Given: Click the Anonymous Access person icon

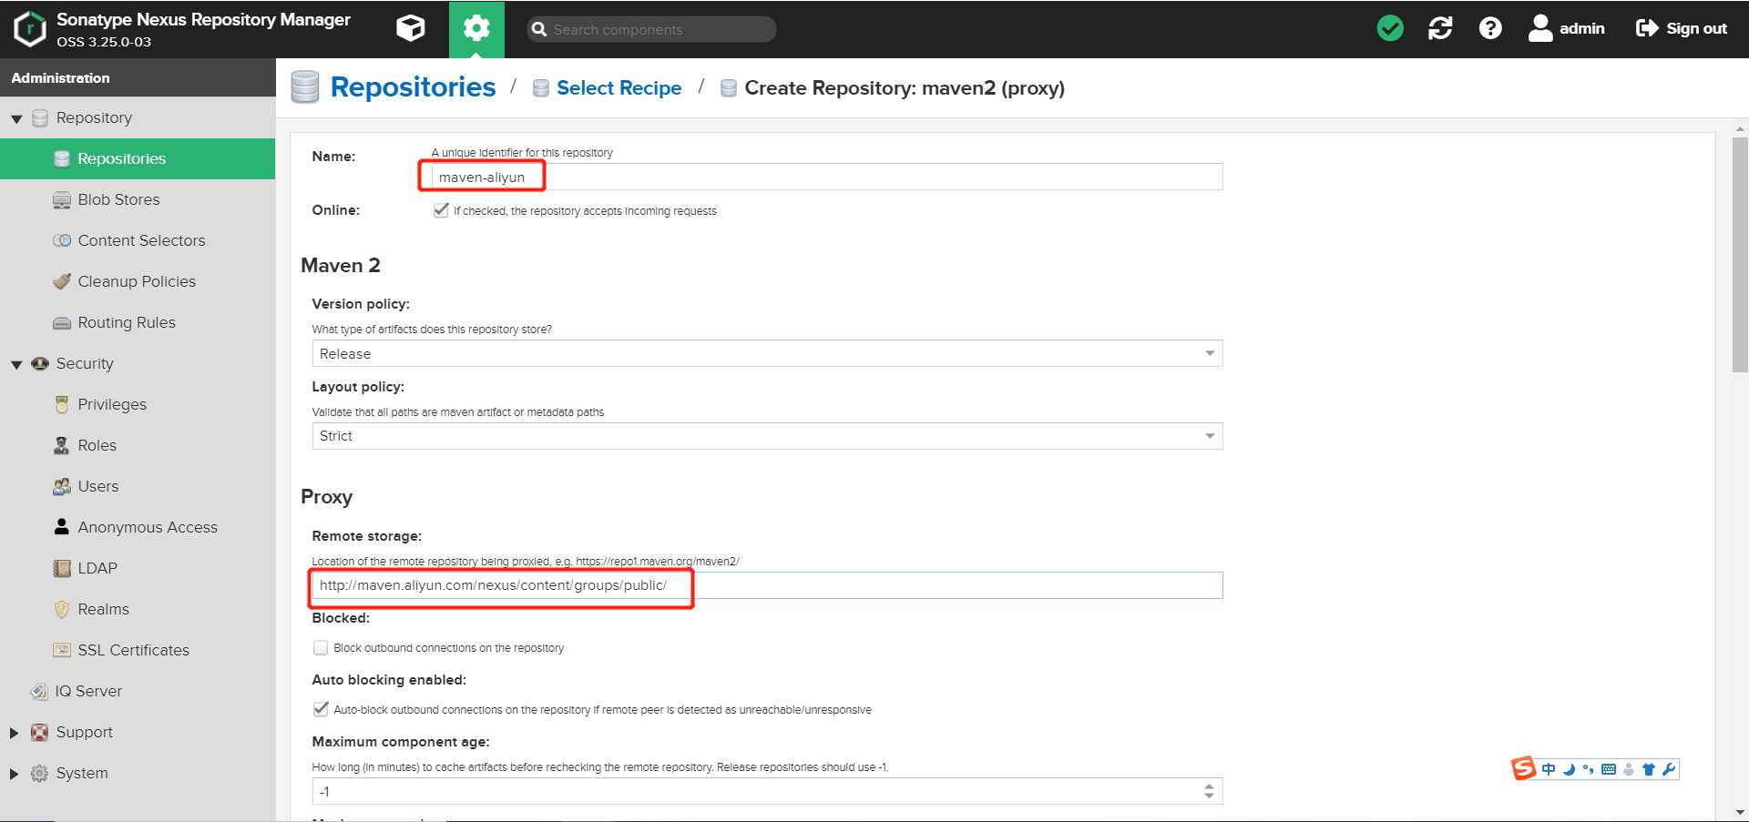Looking at the screenshot, I should 61,526.
